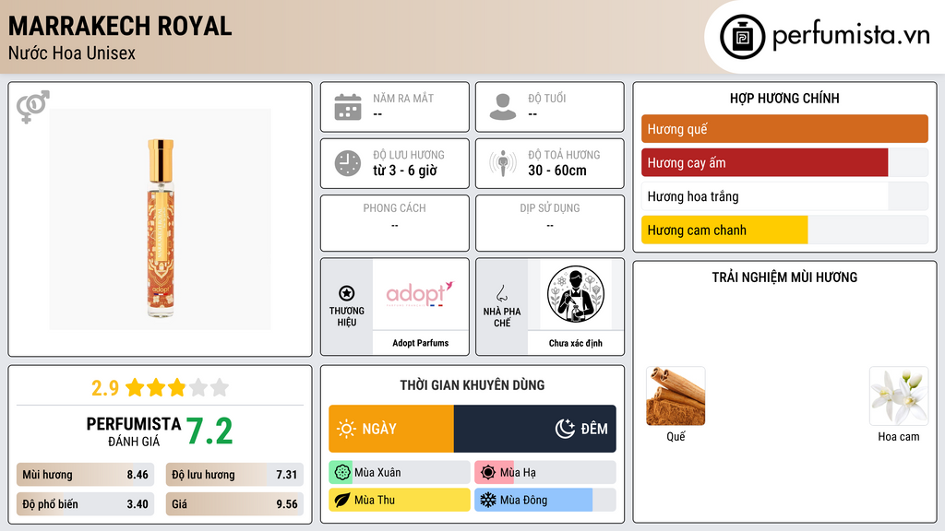Click the Nước Hoa Unisex subtitle
The image size is (945, 531).
click(72, 53)
